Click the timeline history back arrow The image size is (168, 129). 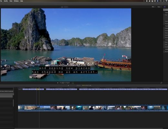tap(68, 85)
